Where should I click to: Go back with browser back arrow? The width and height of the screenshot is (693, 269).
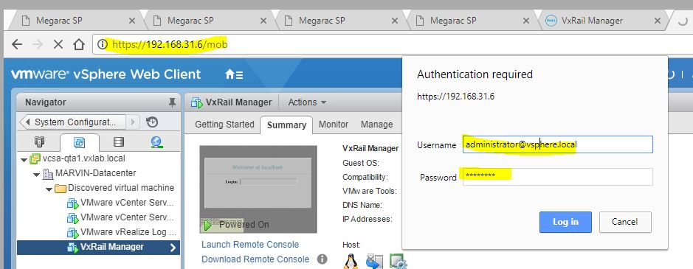pyautogui.click(x=17, y=44)
